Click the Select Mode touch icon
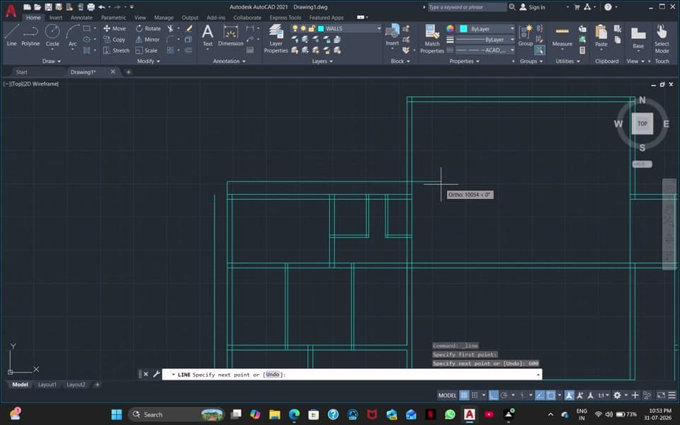This screenshot has width=680, height=425. (662, 38)
